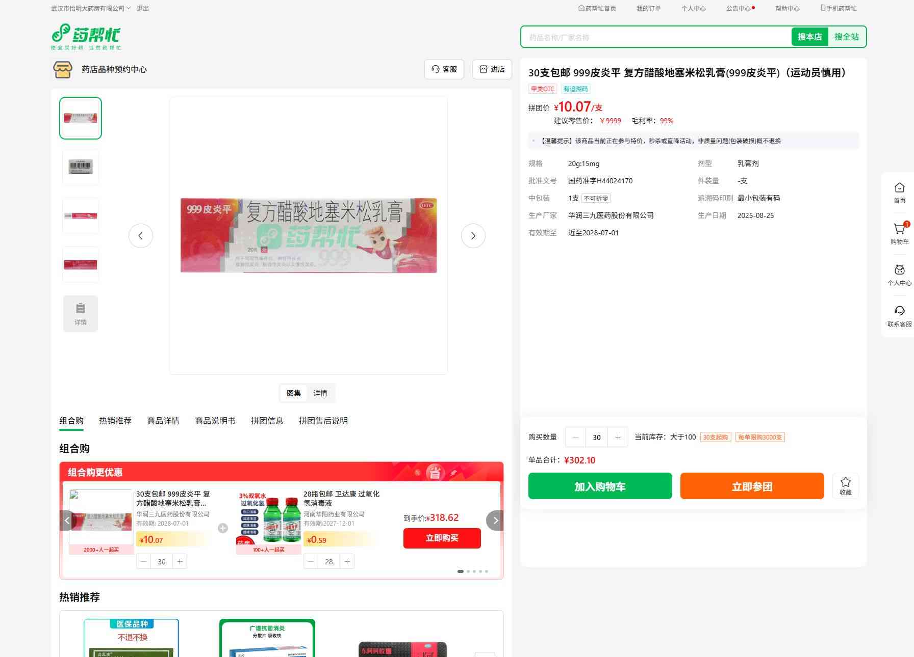Switch gallery view to 详情 toggle

(x=320, y=393)
